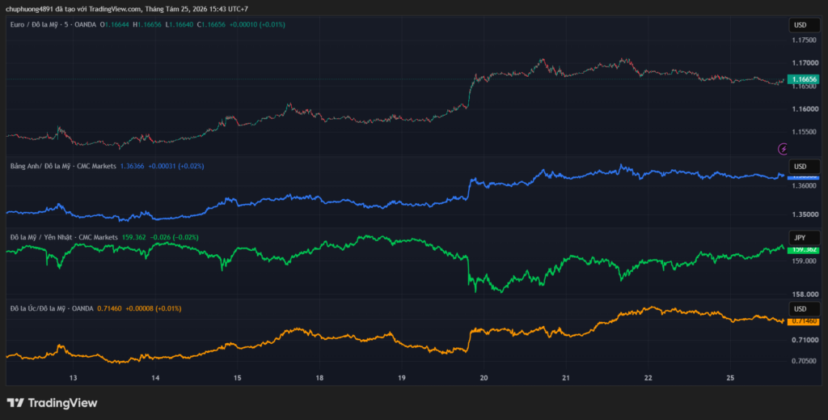Click the 159.362 legend value
Viewport: 828px width, 420px height.
tap(133, 237)
